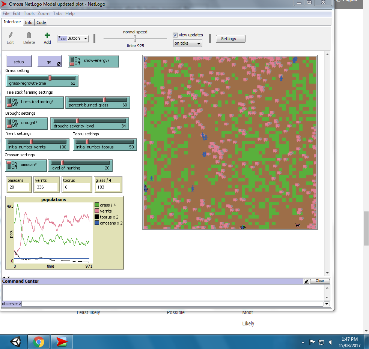The image size is (369, 349).
Task: Click the ticks: 925 counter text
Action: [135, 46]
